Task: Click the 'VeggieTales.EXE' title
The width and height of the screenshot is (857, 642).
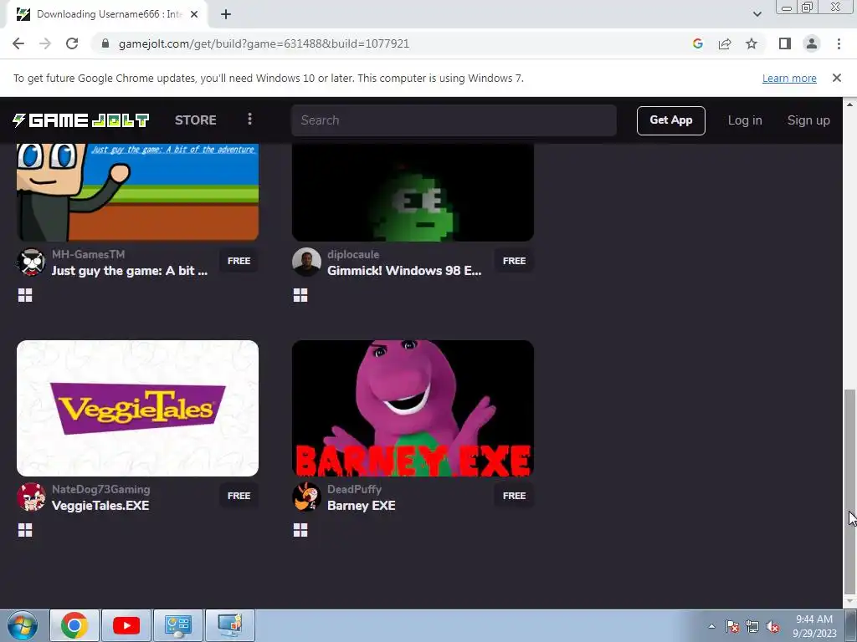Action: point(100,506)
